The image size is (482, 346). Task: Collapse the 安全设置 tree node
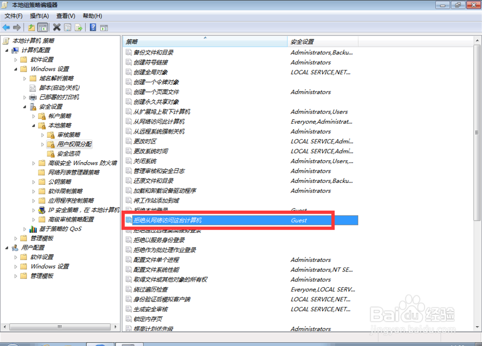tap(25, 107)
